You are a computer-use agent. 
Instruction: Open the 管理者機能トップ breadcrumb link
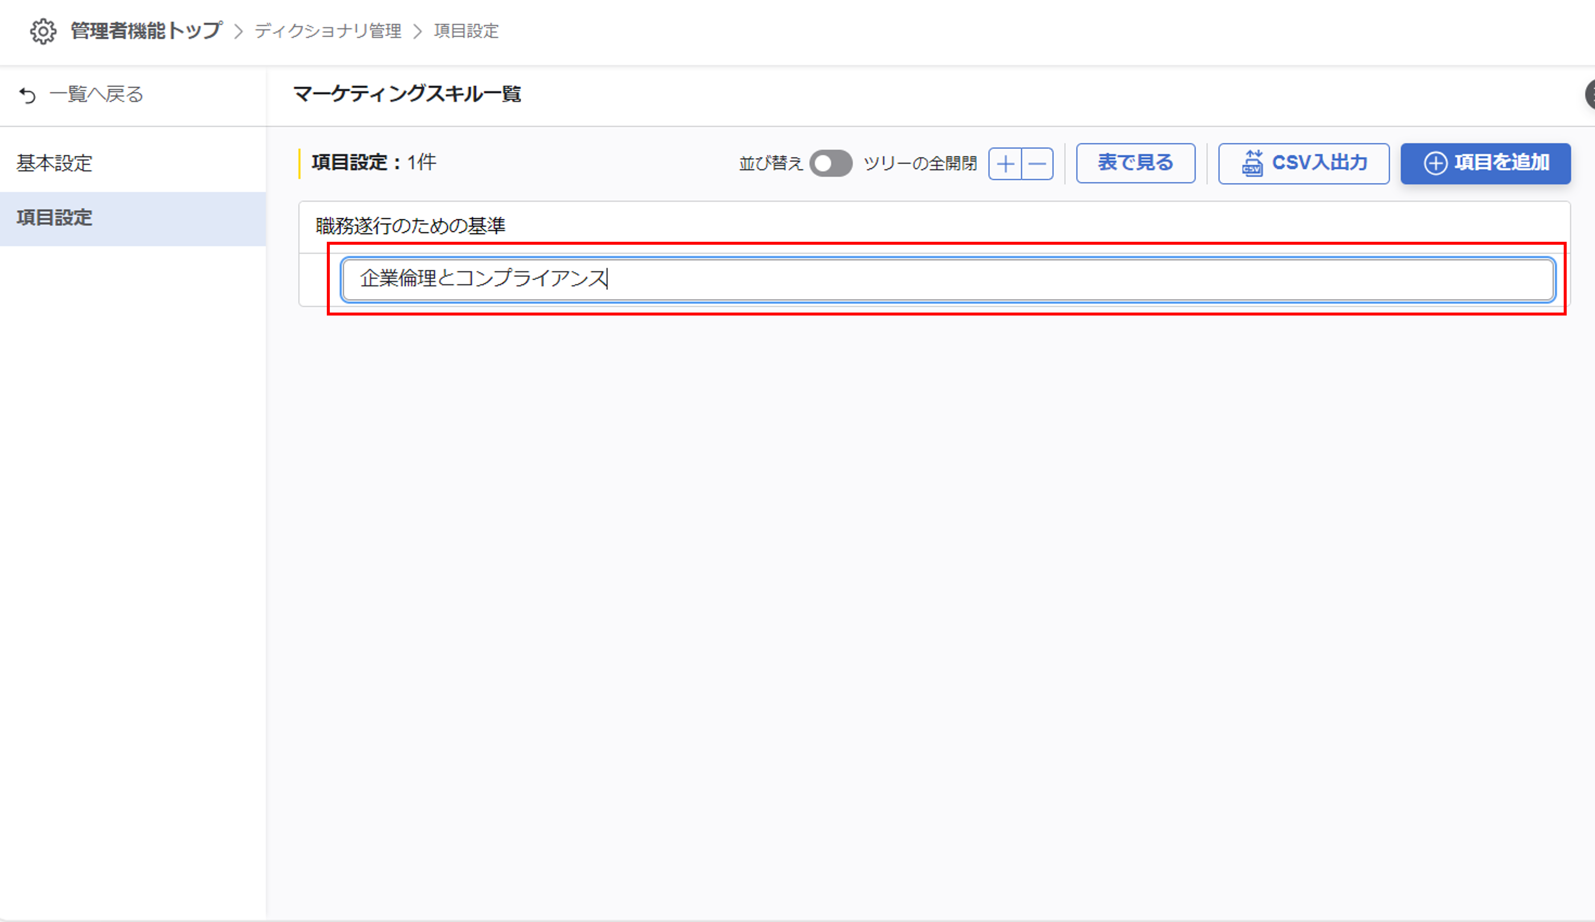coord(146,31)
